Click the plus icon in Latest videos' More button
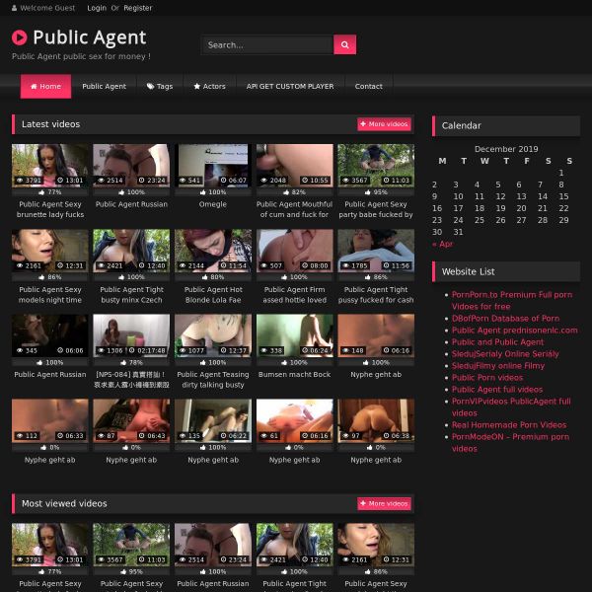This screenshot has height=592, width=592. coord(364,124)
